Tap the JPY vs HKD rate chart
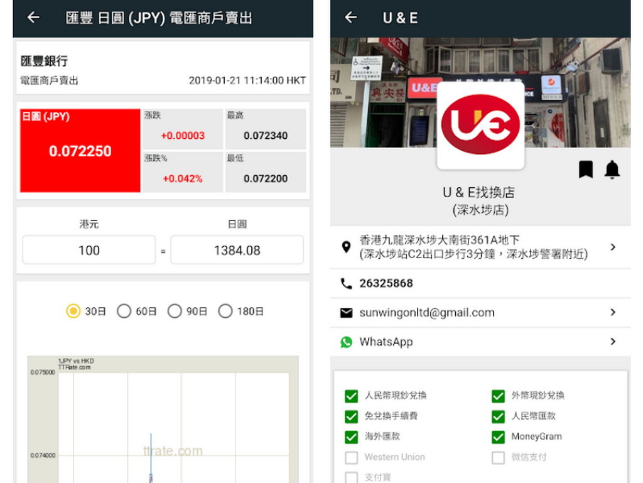 tap(163, 419)
